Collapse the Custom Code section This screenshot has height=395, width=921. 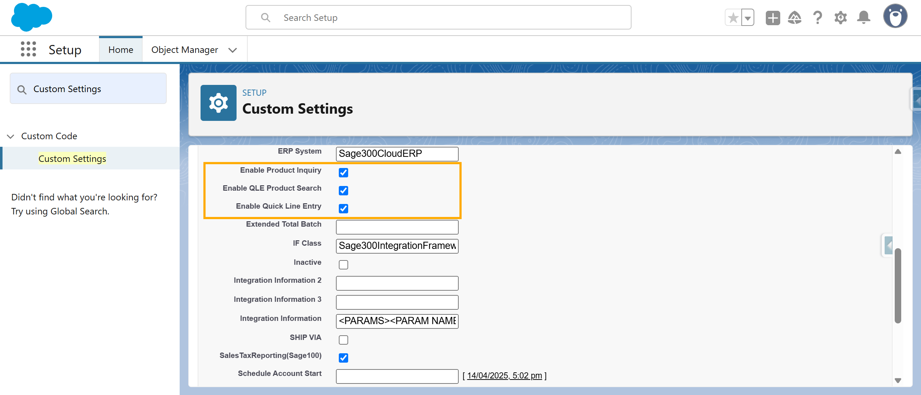(x=10, y=136)
